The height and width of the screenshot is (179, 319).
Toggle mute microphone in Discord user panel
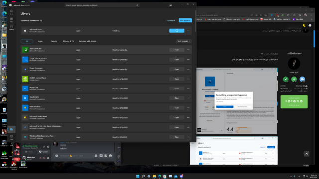pos(40,158)
